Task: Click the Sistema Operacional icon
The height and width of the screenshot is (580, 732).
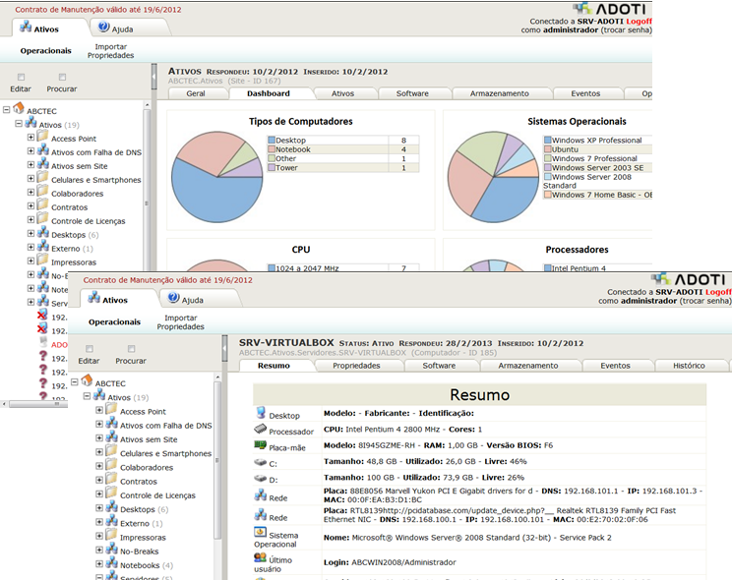Action: click(260, 532)
